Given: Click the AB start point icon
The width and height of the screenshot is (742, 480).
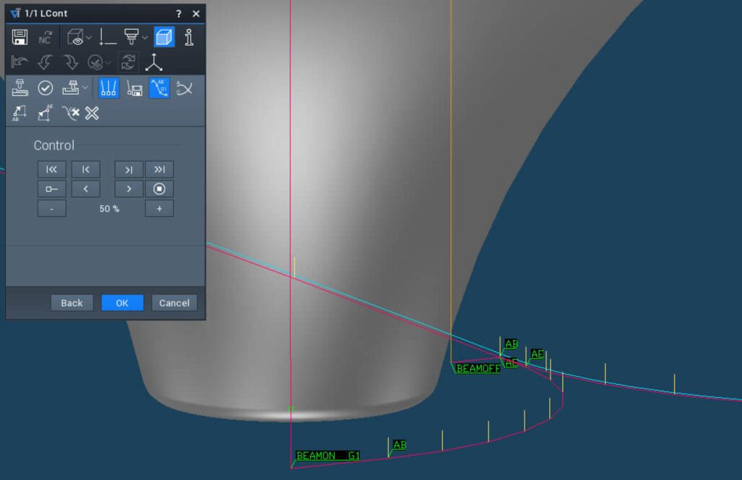Looking at the screenshot, I should point(20,113).
